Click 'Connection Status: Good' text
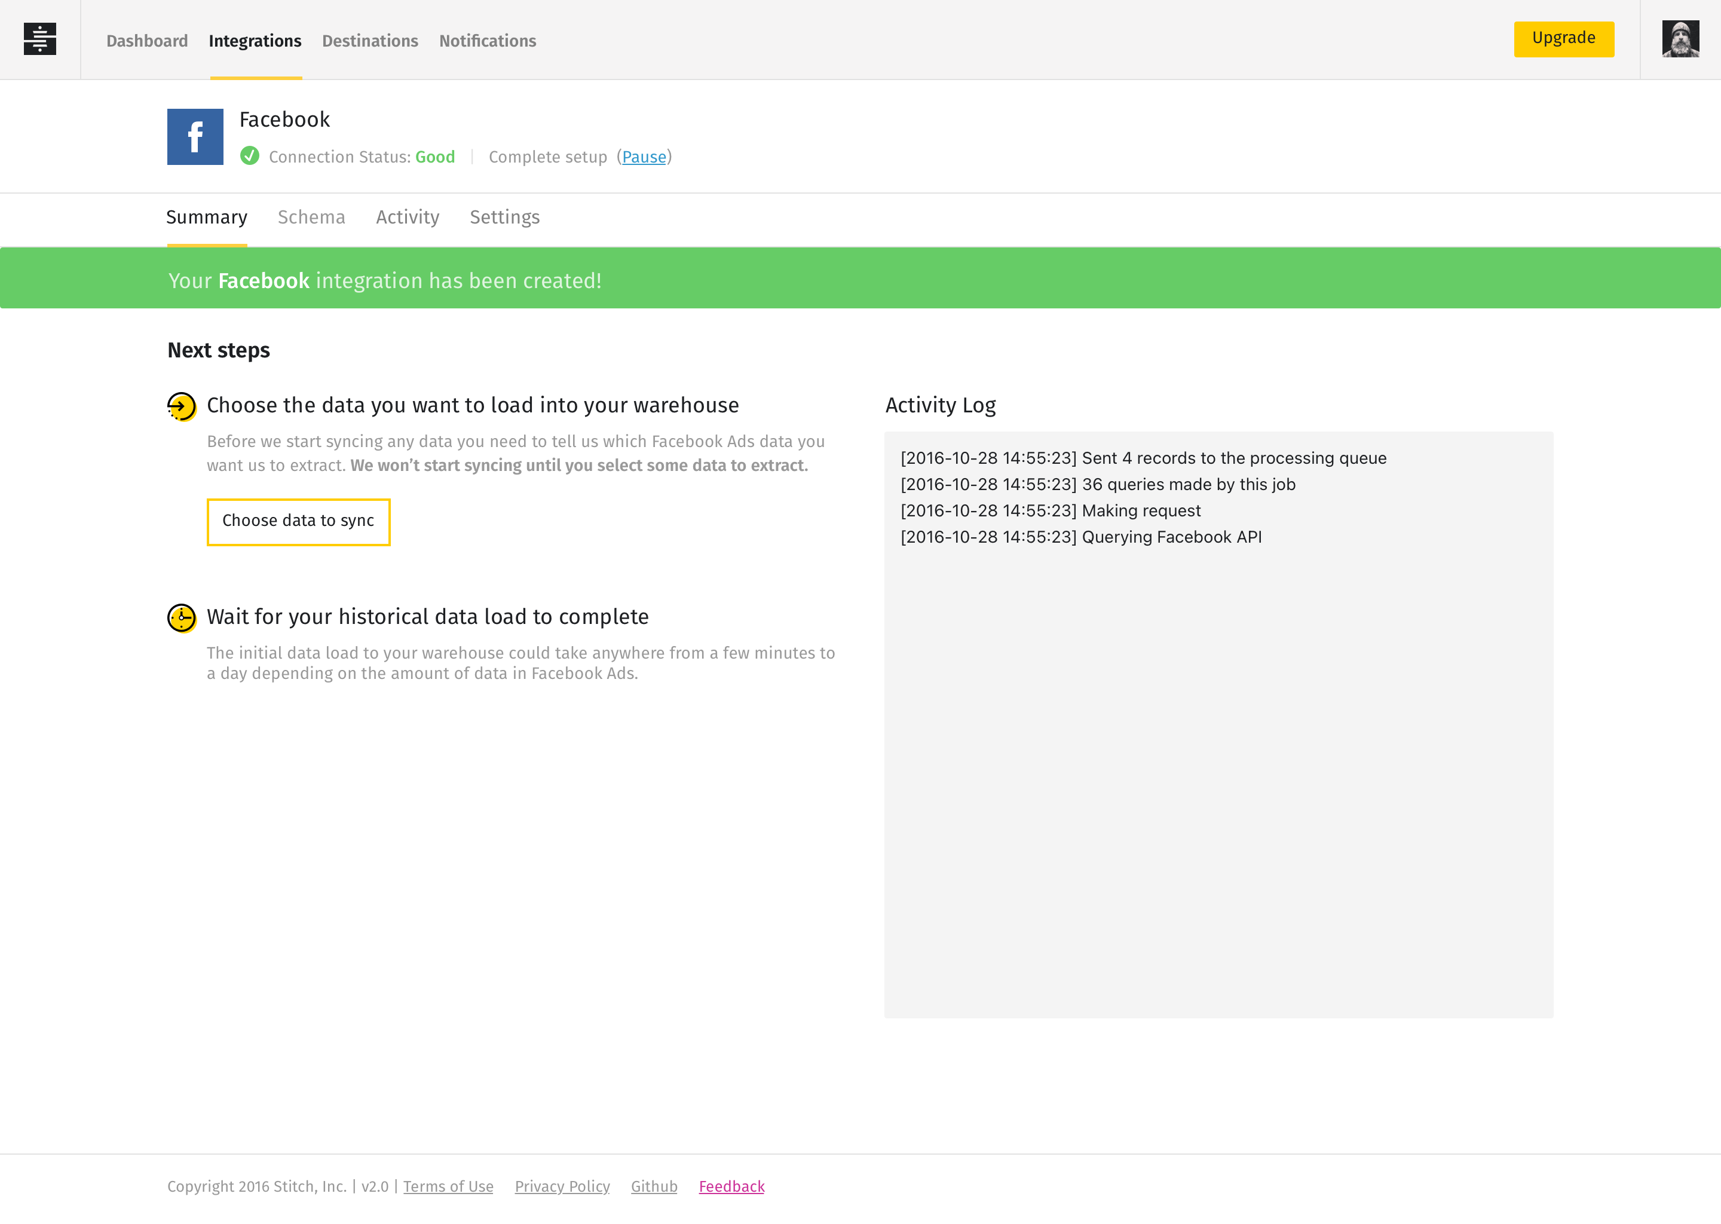Image resolution: width=1721 pixels, height=1224 pixels. click(362, 157)
